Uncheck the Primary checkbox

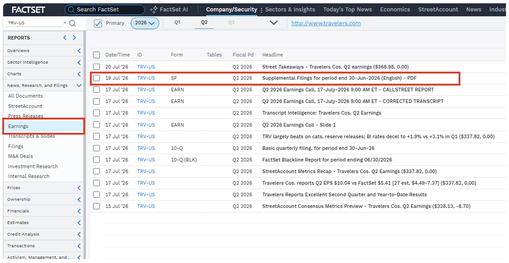click(98, 23)
